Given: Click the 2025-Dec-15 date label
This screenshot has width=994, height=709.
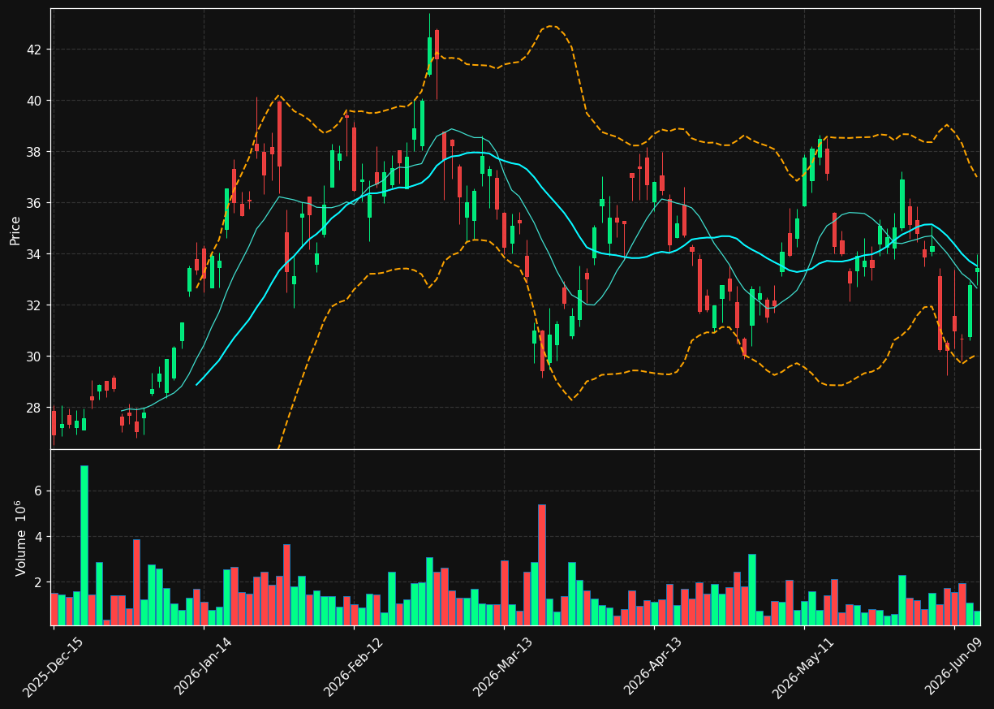Looking at the screenshot, I should point(54,668).
